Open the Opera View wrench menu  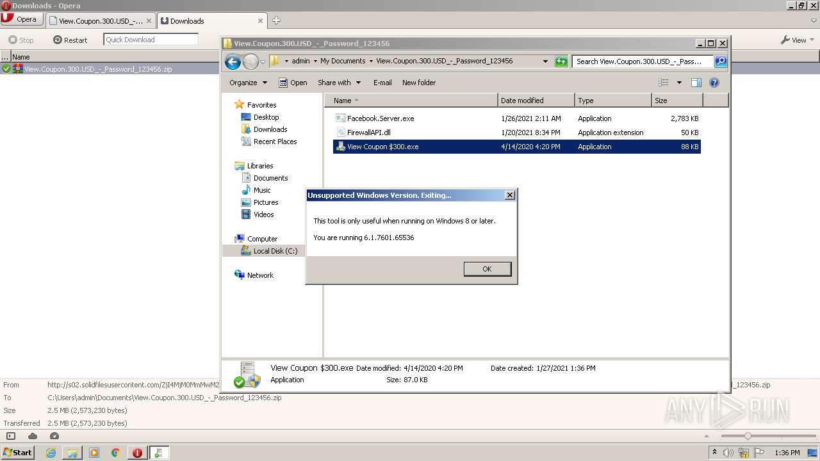797,40
